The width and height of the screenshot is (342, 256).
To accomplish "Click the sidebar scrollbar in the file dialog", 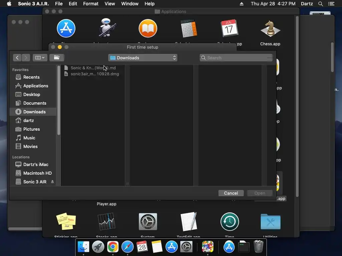I will [58, 101].
